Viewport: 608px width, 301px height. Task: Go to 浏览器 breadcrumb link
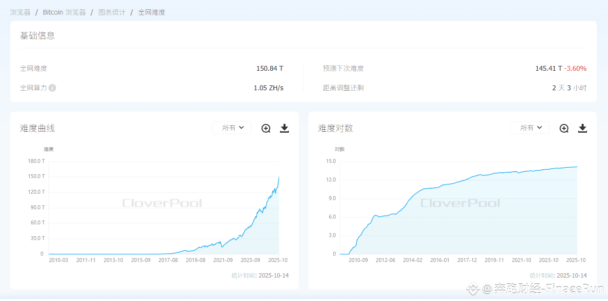tap(20, 12)
